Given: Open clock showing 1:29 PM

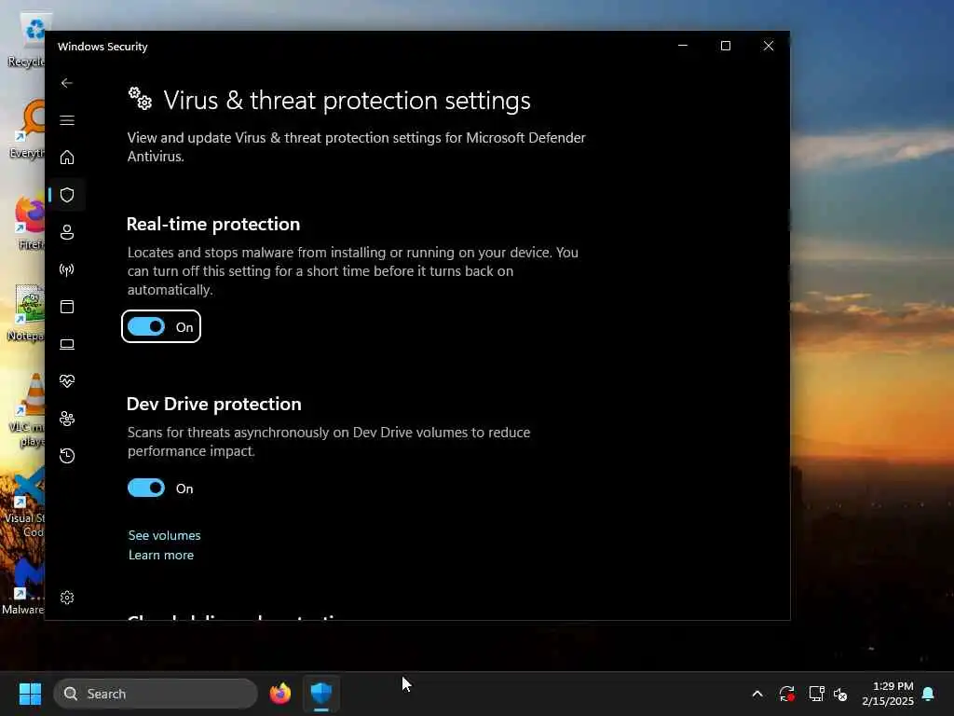Looking at the screenshot, I should pos(888,694).
